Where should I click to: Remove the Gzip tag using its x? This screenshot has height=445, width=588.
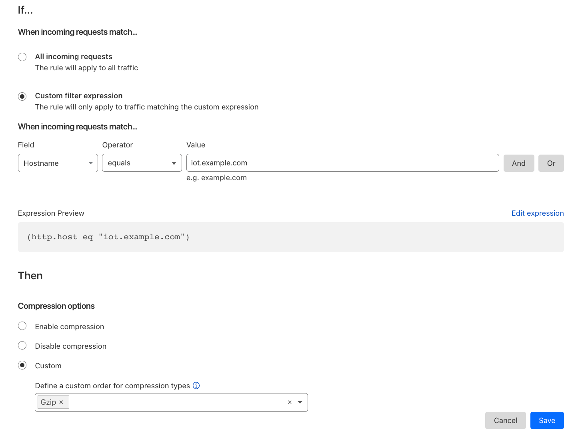[61, 402]
